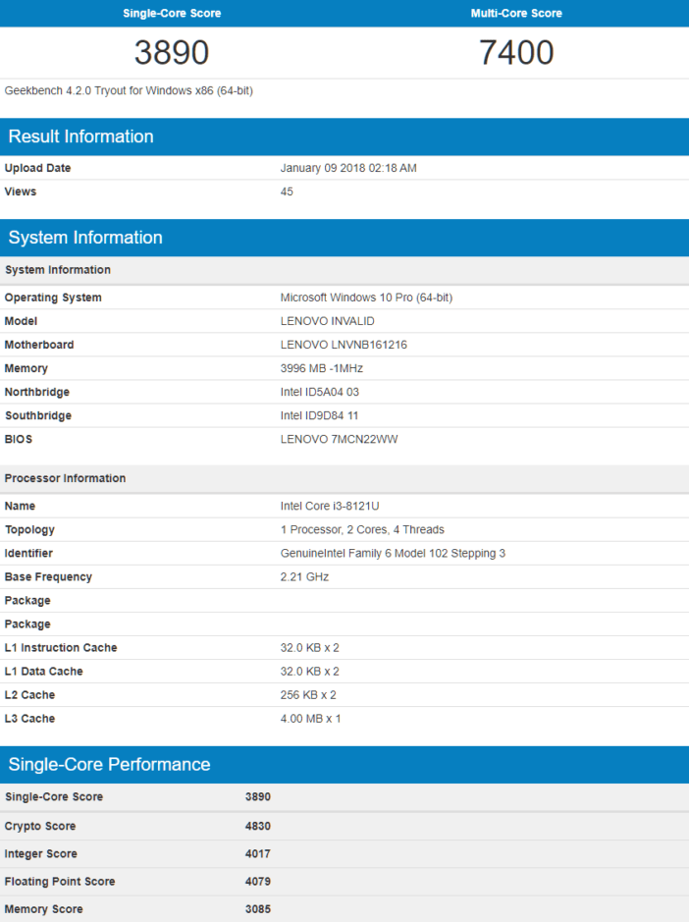Click the Memory Score value 3085
689x922 pixels.
click(x=257, y=909)
